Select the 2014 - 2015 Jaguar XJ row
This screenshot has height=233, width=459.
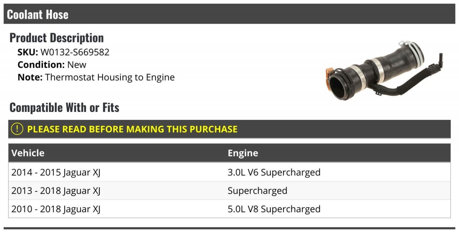coord(229,172)
